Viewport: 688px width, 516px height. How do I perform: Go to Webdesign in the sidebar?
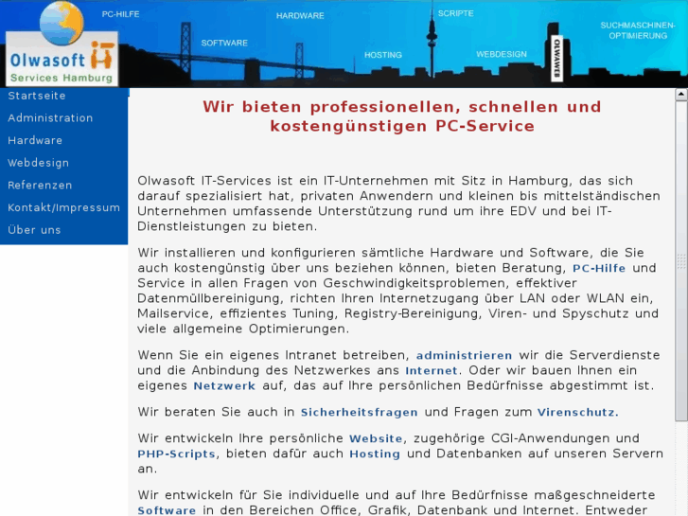pyautogui.click(x=38, y=163)
